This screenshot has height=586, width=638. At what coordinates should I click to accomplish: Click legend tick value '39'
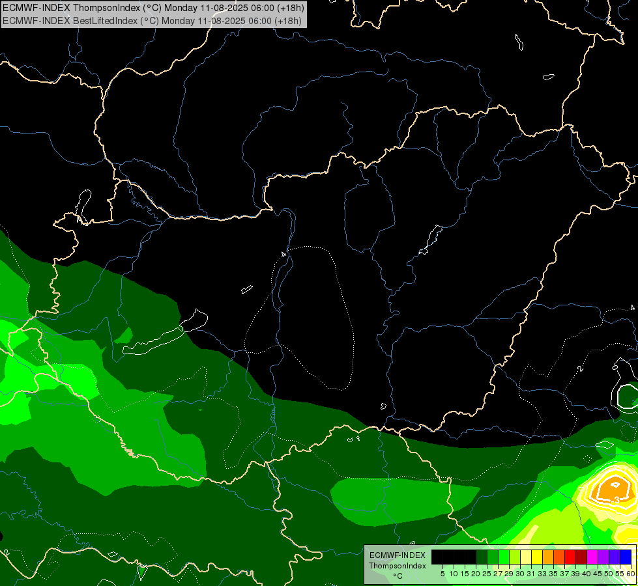(x=575, y=574)
